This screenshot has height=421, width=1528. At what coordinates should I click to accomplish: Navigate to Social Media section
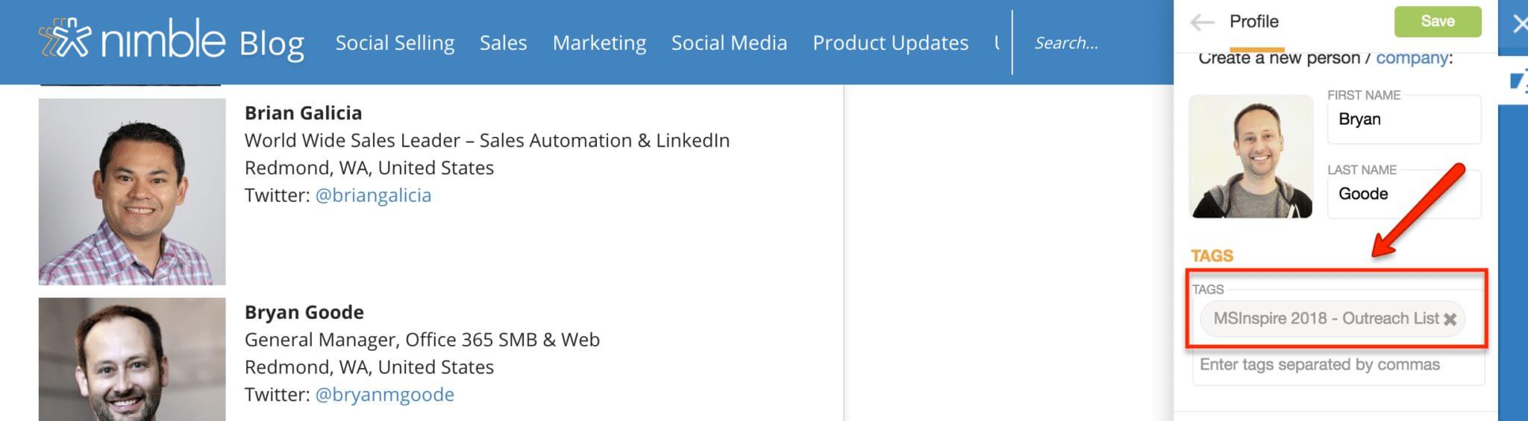[729, 43]
